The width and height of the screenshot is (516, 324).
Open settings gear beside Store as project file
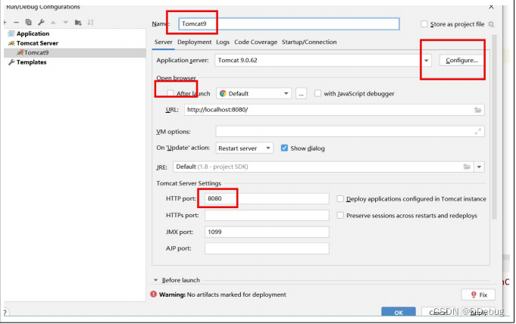coord(491,24)
